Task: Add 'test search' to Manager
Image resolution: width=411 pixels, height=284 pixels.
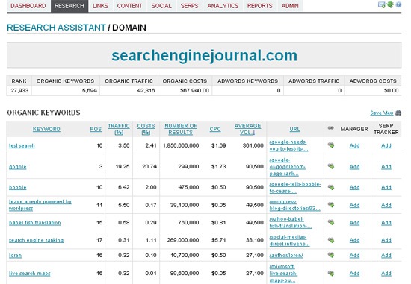Action: (354, 145)
